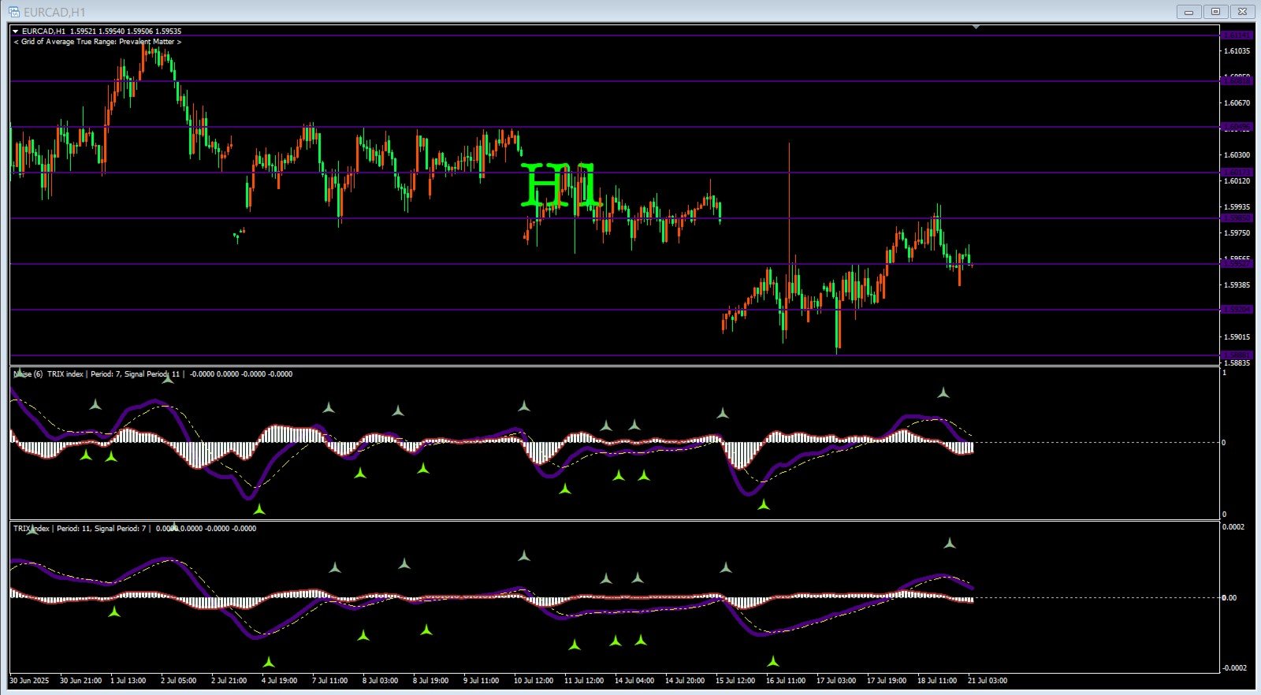Click the 4 Jul 19:00 time axis label
1261x695 pixels.
[x=279, y=681]
